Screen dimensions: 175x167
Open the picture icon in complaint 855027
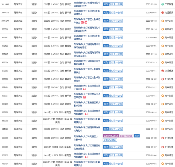tap(84, 97)
